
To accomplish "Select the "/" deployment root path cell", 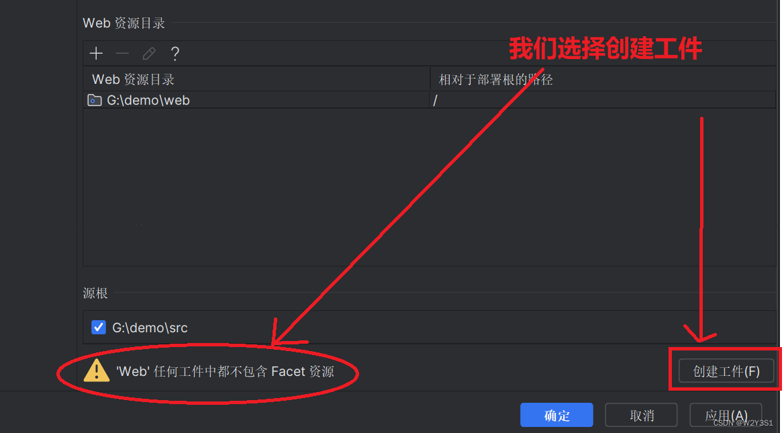I will (x=603, y=100).
